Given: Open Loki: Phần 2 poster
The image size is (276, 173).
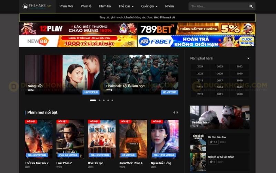Looking at the screenshot, I should (x=70, y=139).
